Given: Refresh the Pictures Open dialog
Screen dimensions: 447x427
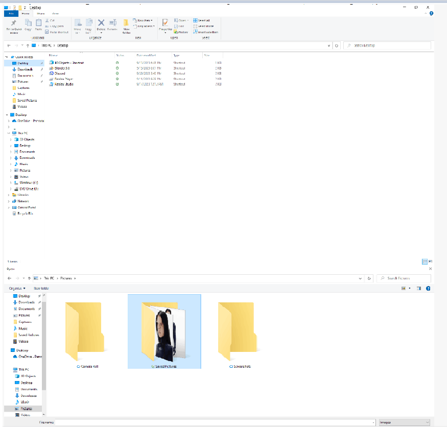Looking at the screenshot, I should (x=369, y=278).
